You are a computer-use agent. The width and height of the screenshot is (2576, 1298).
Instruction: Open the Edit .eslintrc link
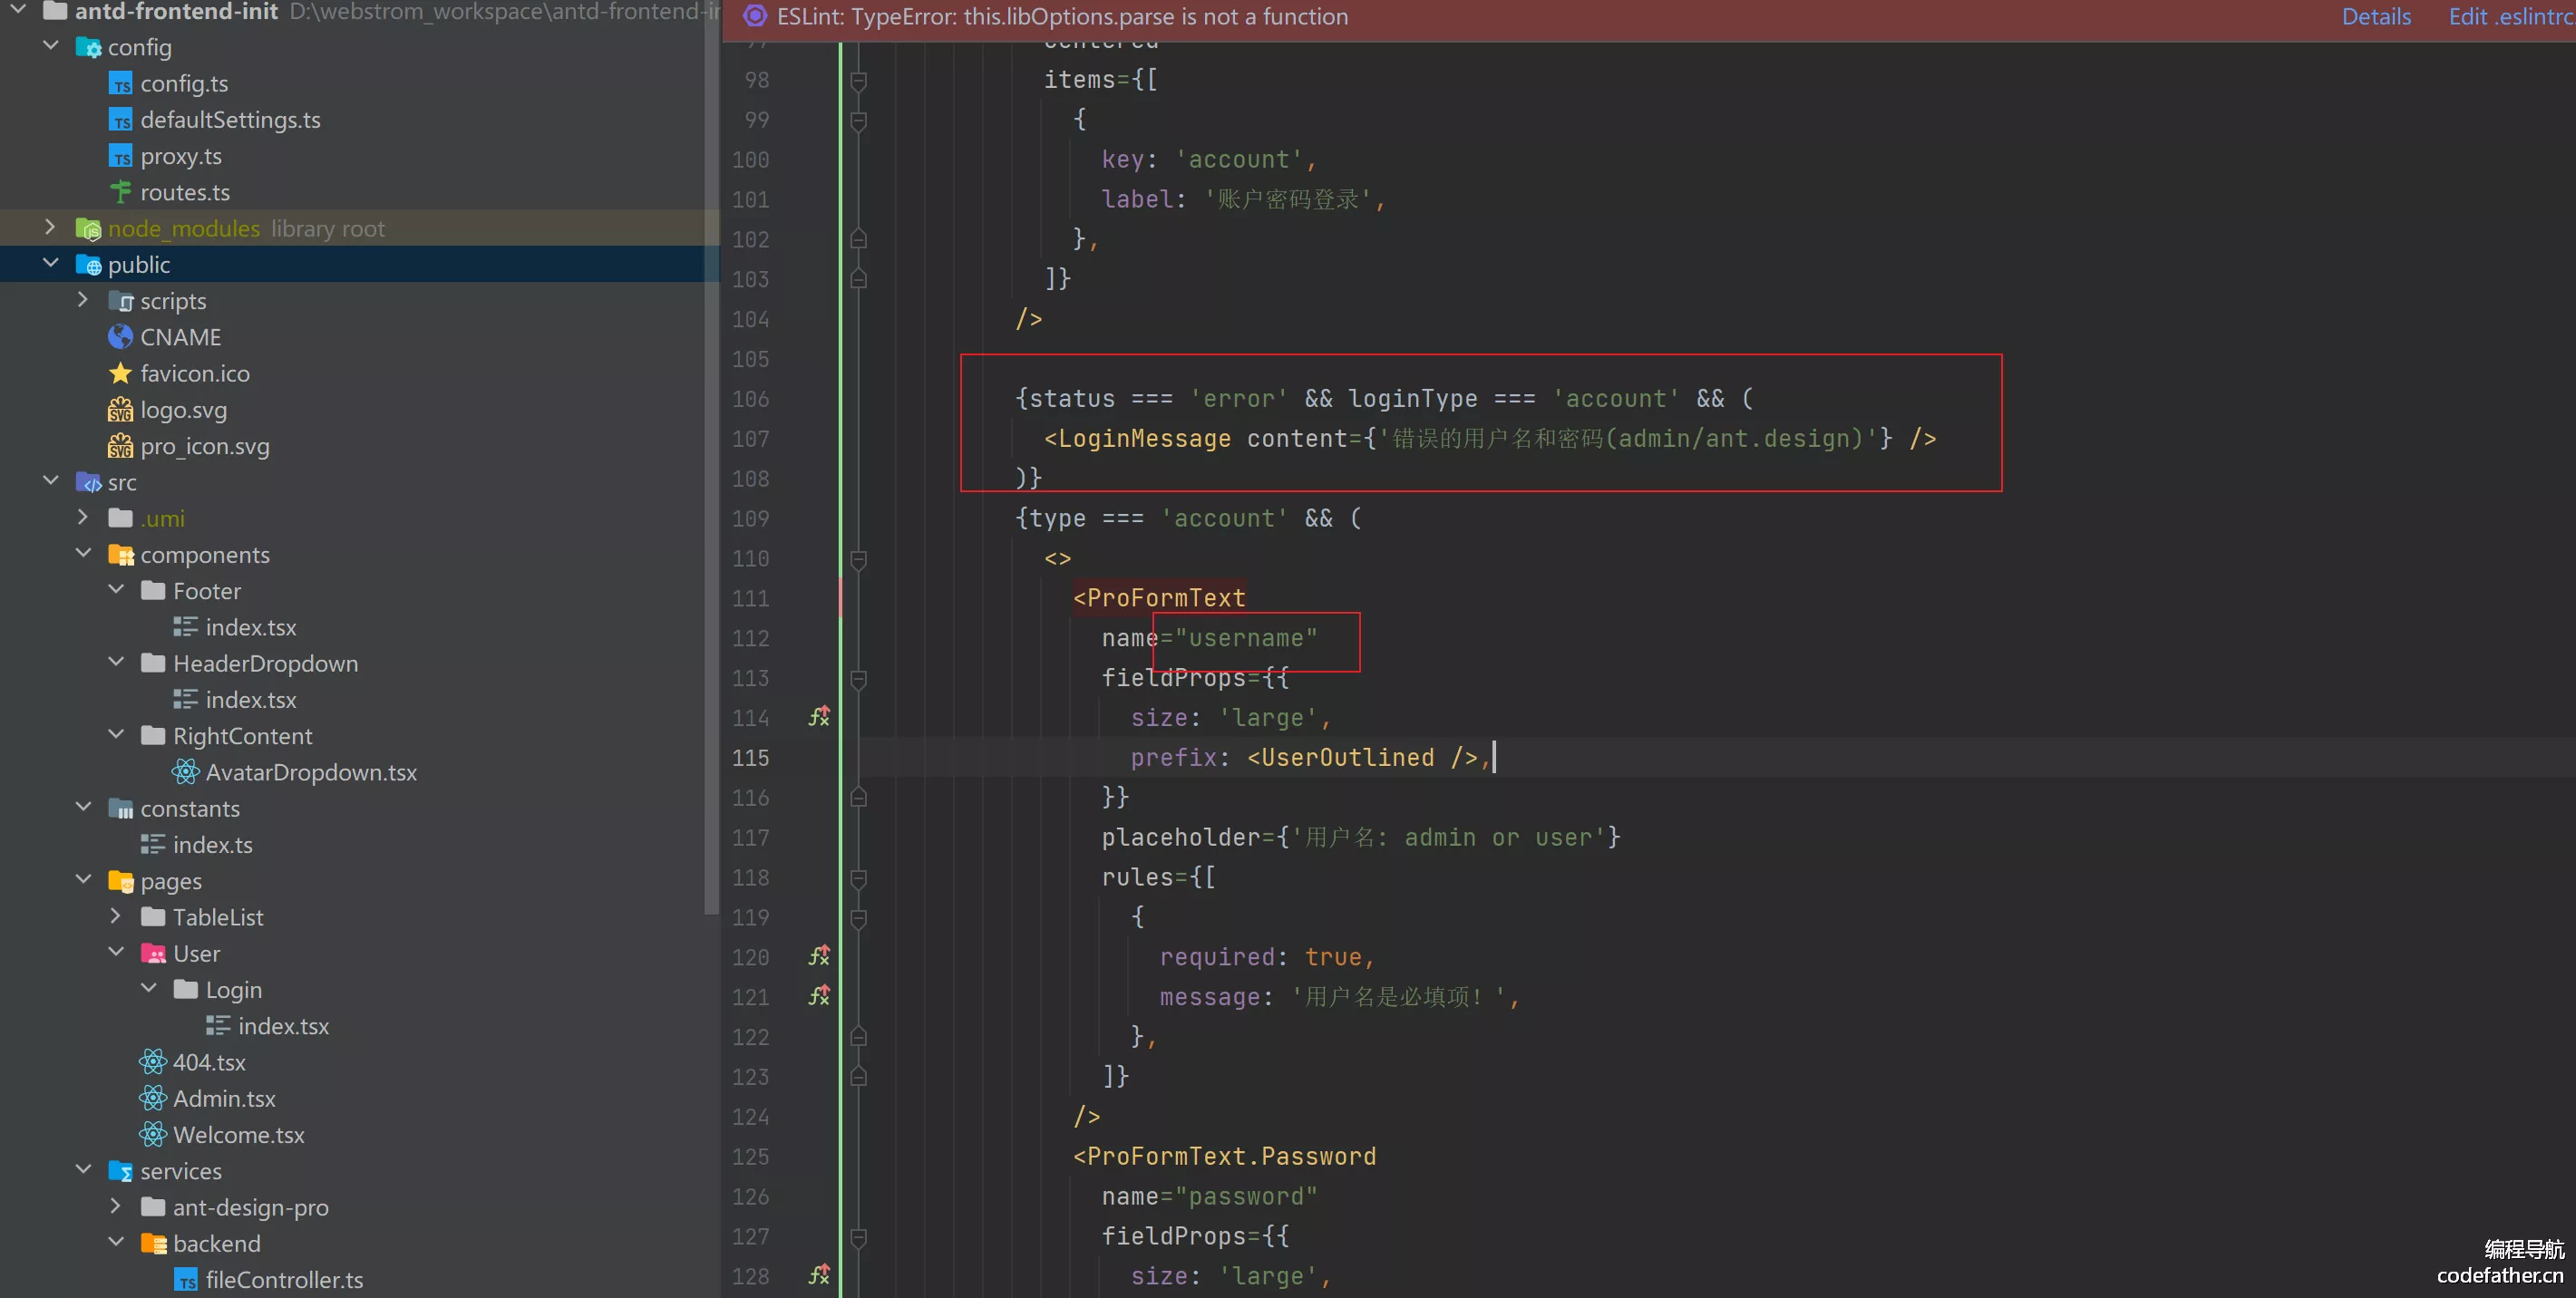[2511, 16]
